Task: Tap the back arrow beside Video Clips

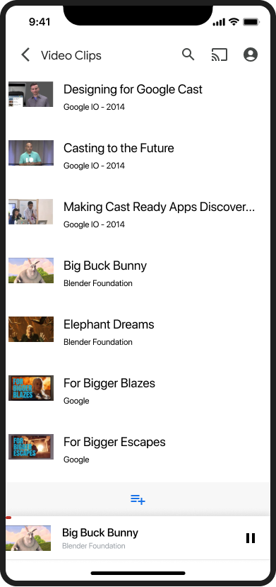Action: [25, 55]
